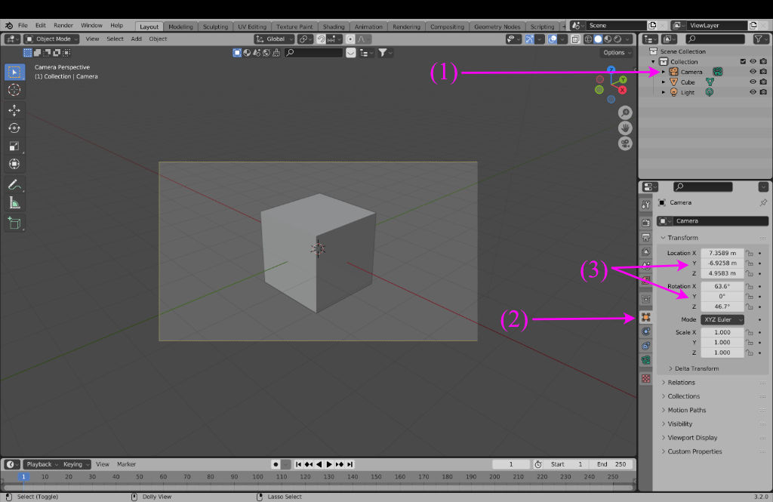Click the Location X value field
This screenshot has width=773, height=502.
tap(722, 253)
